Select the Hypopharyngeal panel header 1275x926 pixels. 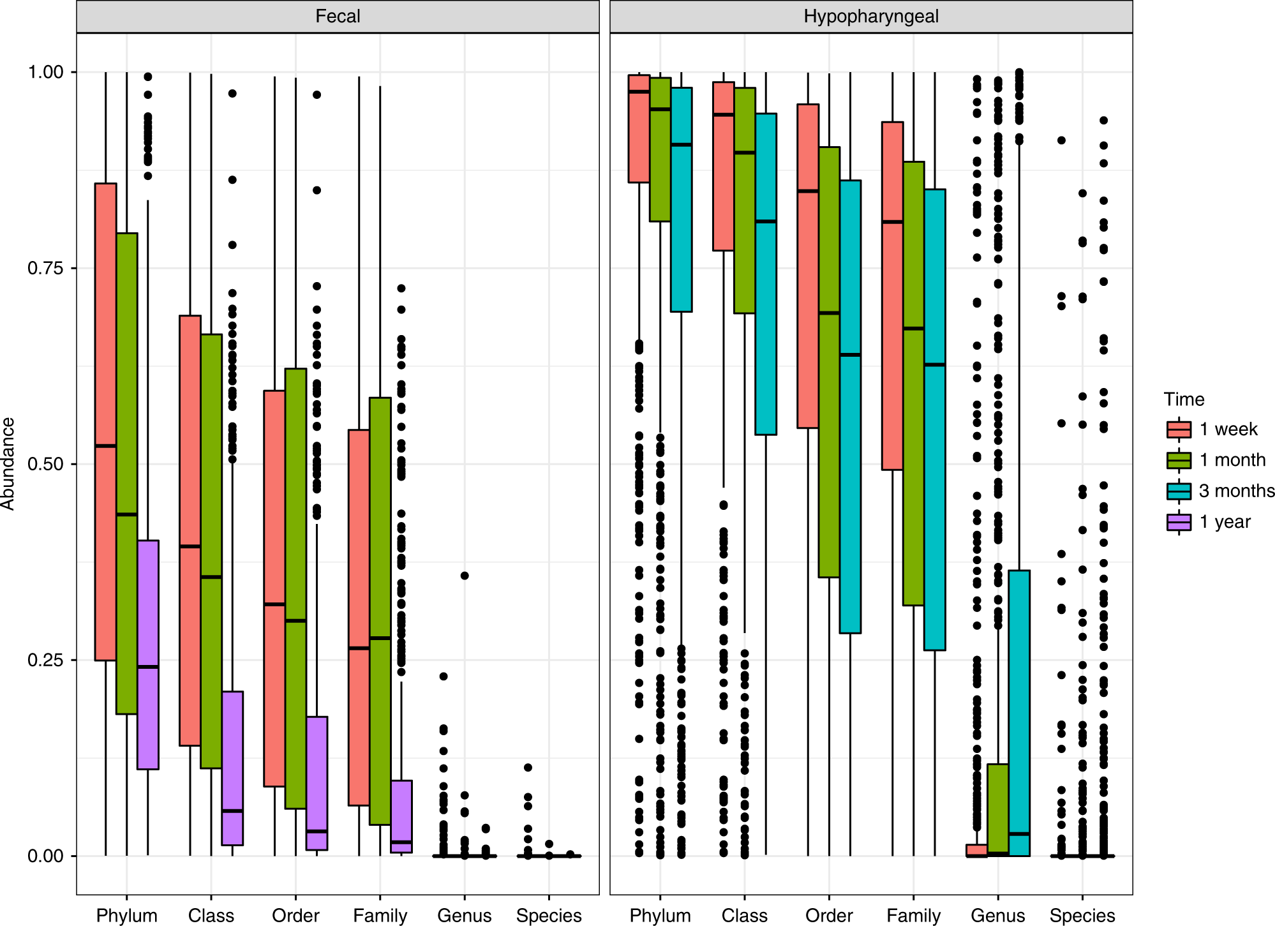[x=870, y=17]
